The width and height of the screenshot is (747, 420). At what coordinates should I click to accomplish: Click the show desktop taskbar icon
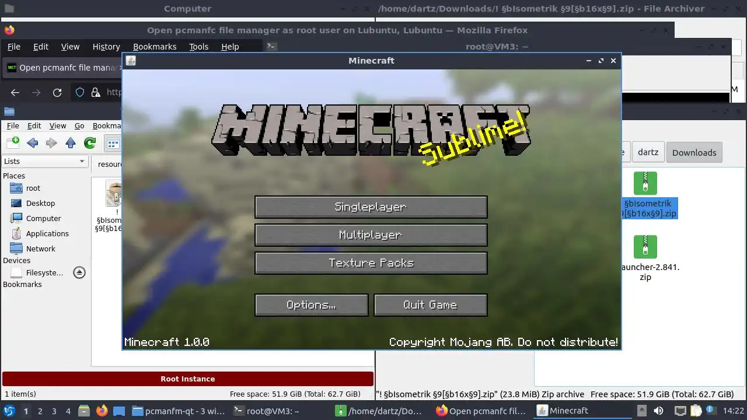click(x=119, y=411)
